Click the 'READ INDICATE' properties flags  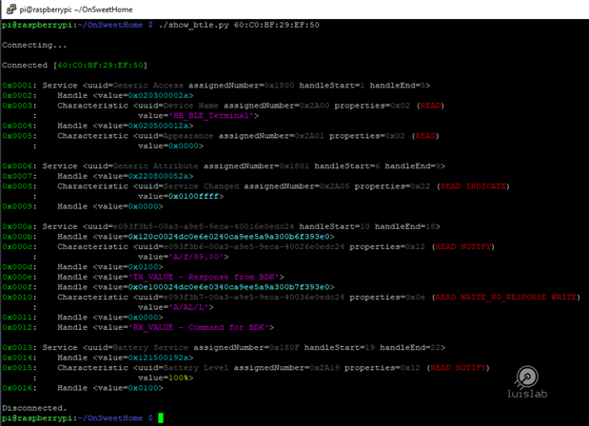(x=473, y=186)
